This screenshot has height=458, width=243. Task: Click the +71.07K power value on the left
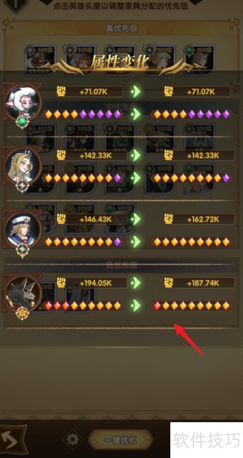pyautogui.click(x=93, y=92)
